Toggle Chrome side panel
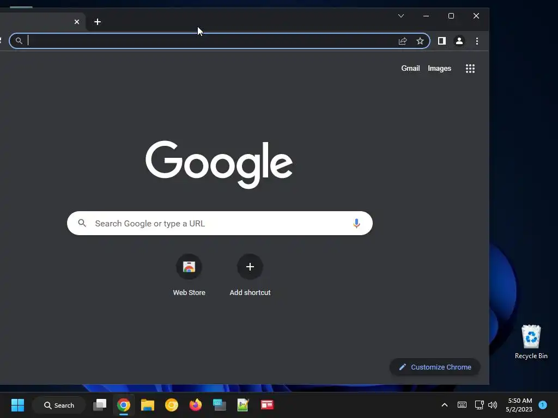Screen dimensions: 558x418 [441, 41]
